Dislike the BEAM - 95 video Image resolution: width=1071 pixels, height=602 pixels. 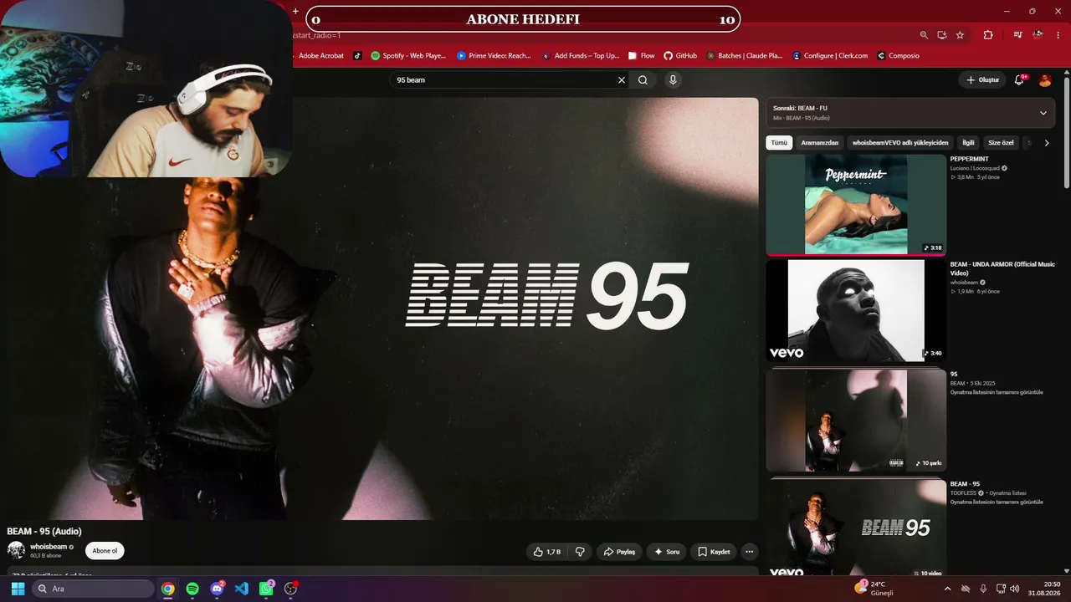(580, 552)
